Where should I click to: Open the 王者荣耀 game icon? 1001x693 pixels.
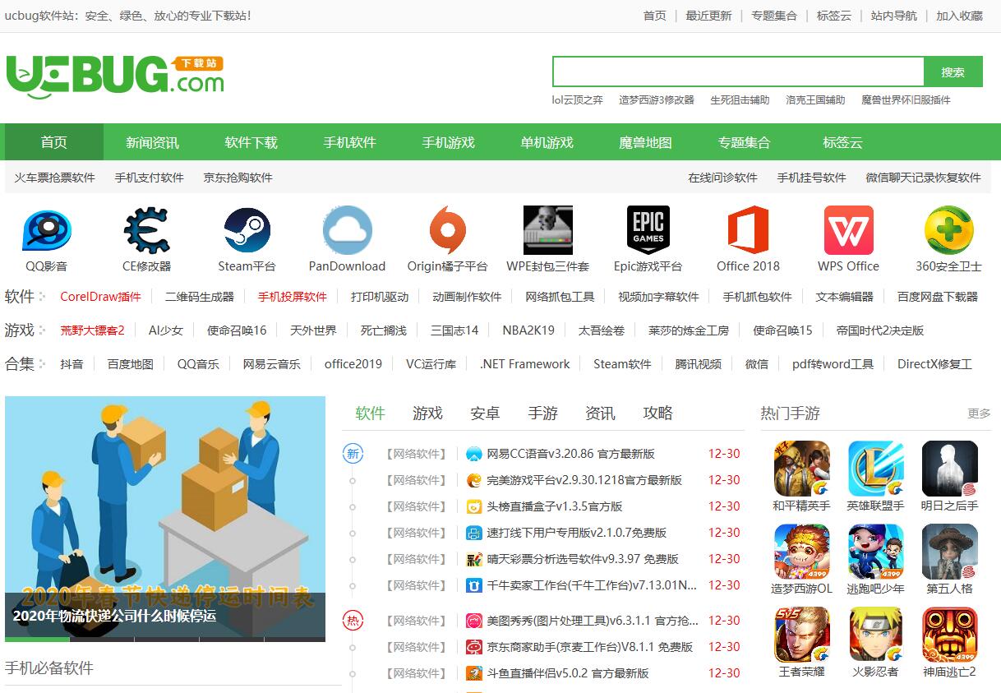(802, 635)
